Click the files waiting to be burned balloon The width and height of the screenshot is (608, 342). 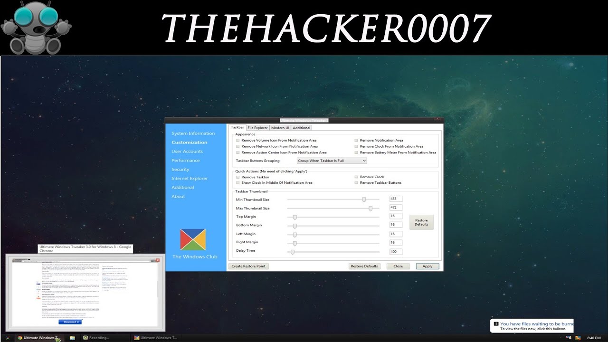coord(532,326)
